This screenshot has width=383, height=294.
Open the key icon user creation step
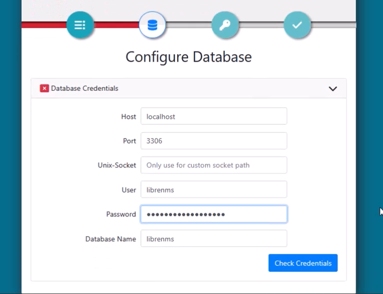[225, 25]
